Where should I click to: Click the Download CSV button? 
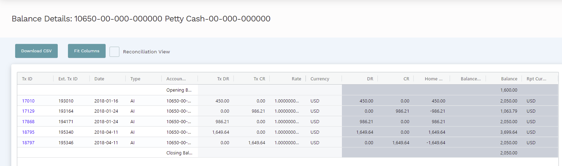point(36,51)
